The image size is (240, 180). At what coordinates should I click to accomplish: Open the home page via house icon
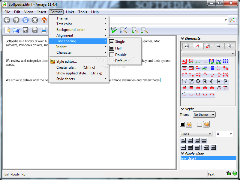(44, 20)
